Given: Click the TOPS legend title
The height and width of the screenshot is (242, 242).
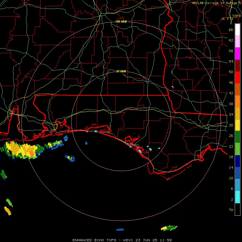Looking at the screenshot, I should (236, 16).
